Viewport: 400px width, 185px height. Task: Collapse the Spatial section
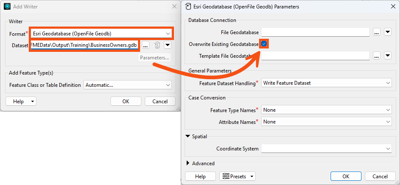pos(188,137)
